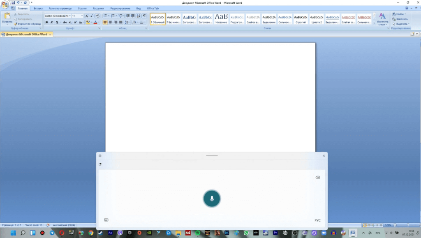Open voice typing settings gear
The image size is (421, 238).
[x=100, y=156]
